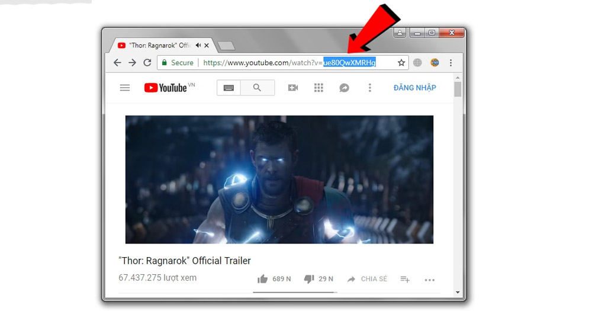Click the upload video camera icon
The width and height of the screenshot is (592, 311).
[x=293, y=88]
